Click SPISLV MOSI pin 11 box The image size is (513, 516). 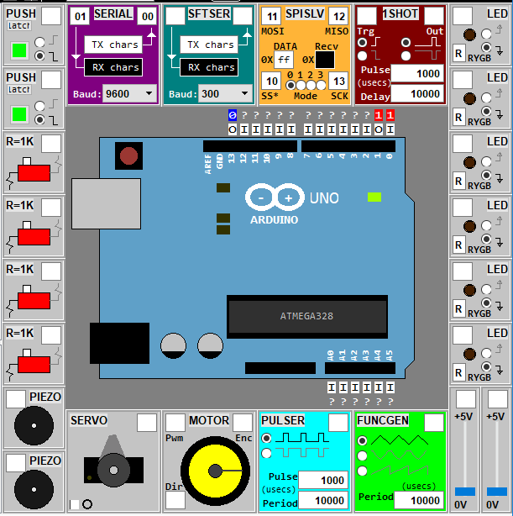coord(271,16)
